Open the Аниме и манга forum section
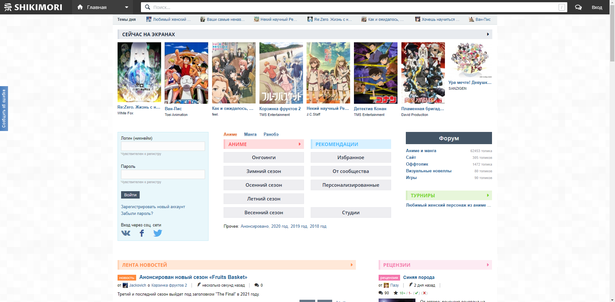Image resolution: width=615 pixels, height=302 pixels. pos(421,151)
